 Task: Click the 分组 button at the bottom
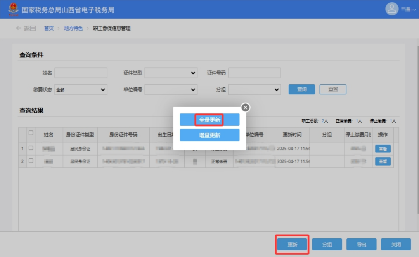pos(327,245)
